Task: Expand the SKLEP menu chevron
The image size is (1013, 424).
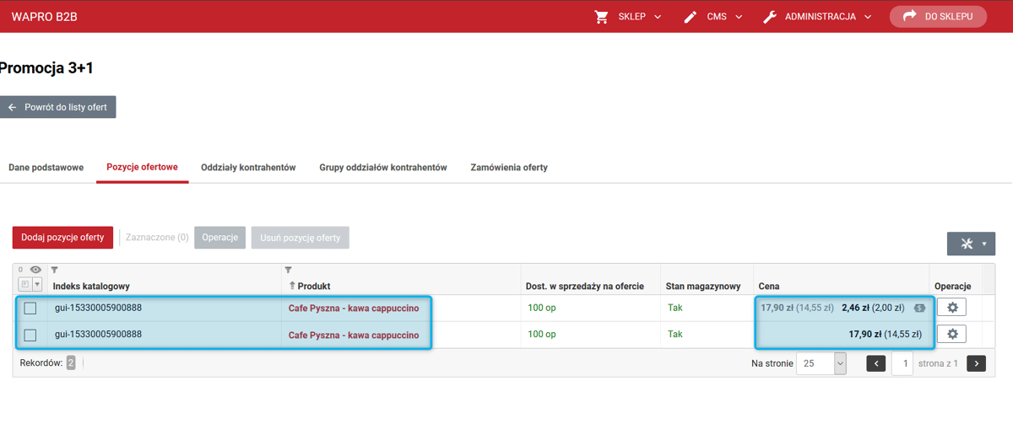Action: (x=658, y=17)
